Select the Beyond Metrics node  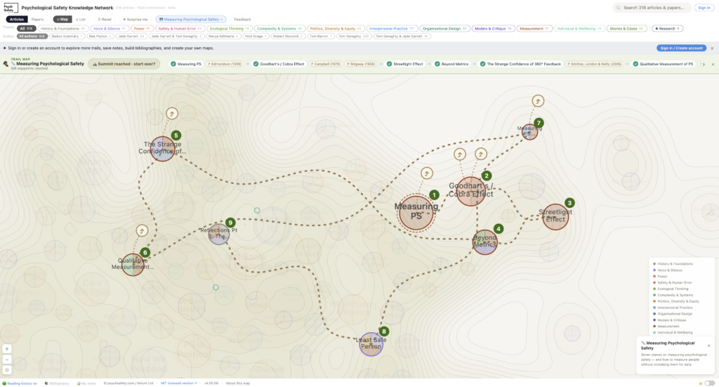point(484,242)
